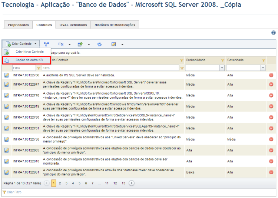The height and width of the screenshot is (198, 278).
Task: Choose Criar Novo Controle menu item
Action: (27, 52)
